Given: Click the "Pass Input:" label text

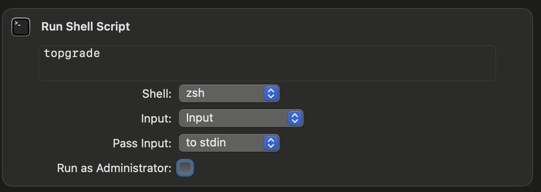Looking at the screenshot, I should (x=142, y=143).
